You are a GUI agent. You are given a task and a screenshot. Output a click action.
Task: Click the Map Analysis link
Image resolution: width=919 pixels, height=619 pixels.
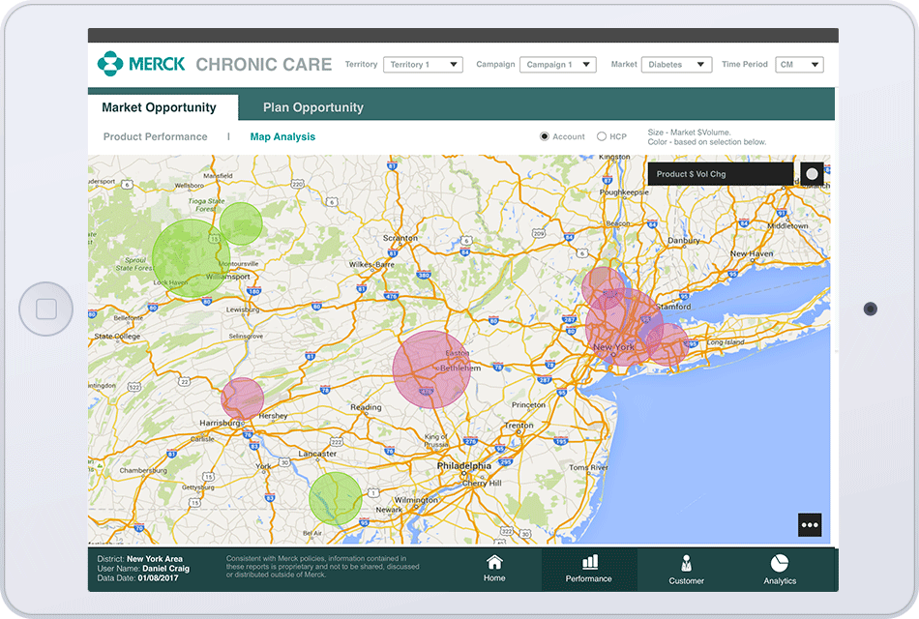pos(282,136)
